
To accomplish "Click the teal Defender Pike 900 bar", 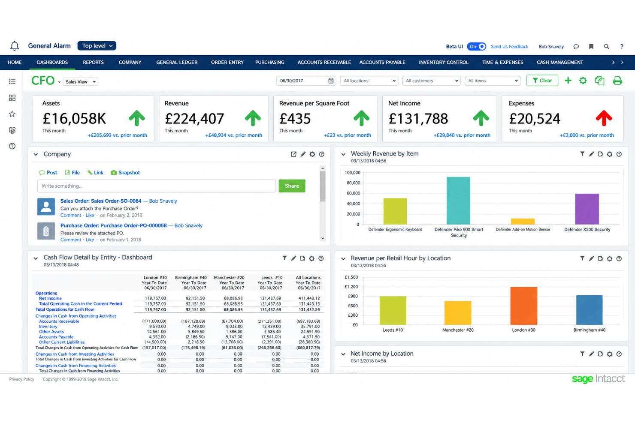I will tap(458, 201).
